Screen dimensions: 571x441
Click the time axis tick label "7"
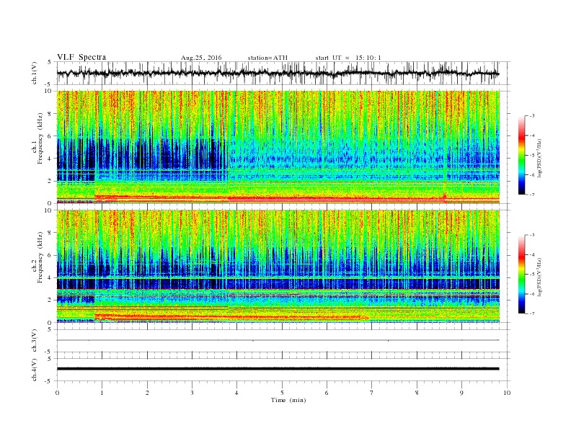(372, 393)
